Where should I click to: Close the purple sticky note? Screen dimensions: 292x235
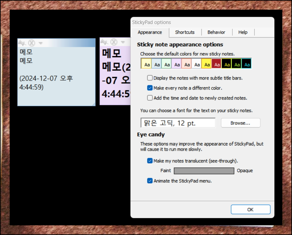coord(114,42)
